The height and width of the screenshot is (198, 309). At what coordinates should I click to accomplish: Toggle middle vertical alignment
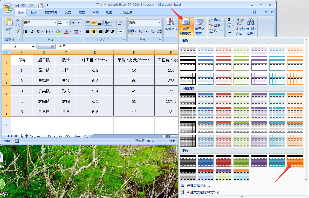94,23
